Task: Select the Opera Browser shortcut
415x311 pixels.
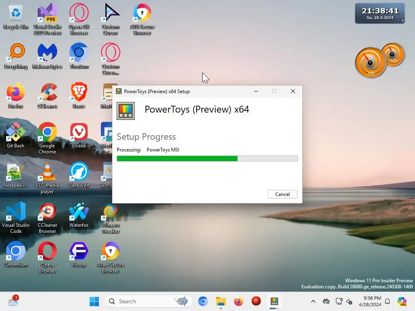Action: pos(47,257)
